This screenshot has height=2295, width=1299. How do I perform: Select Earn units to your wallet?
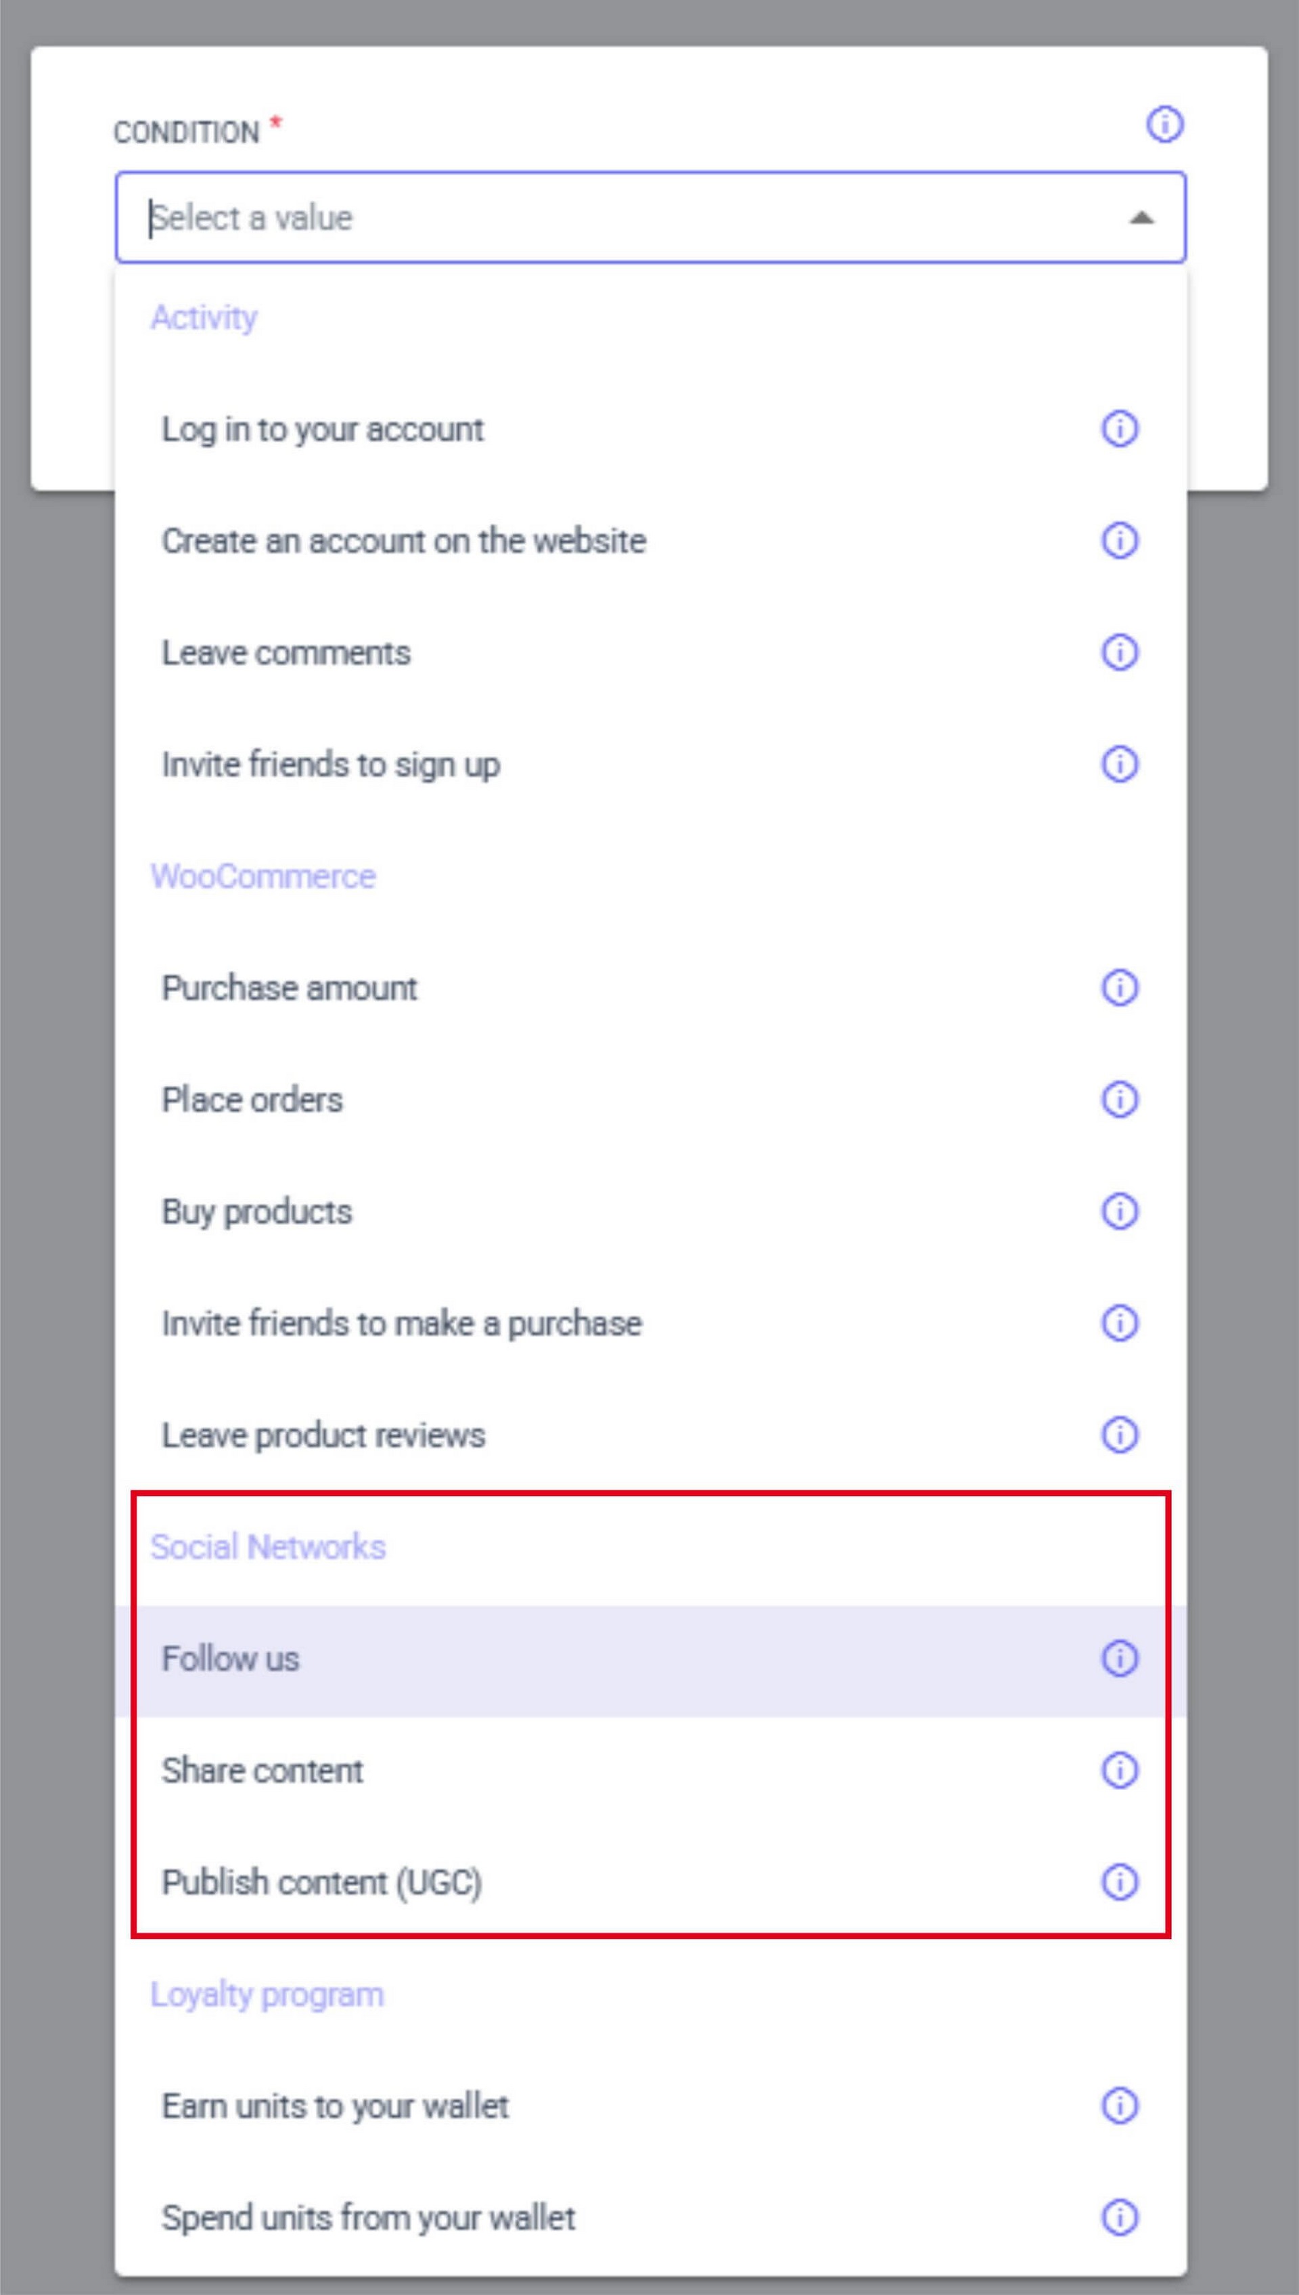(x=336, y=2105)
